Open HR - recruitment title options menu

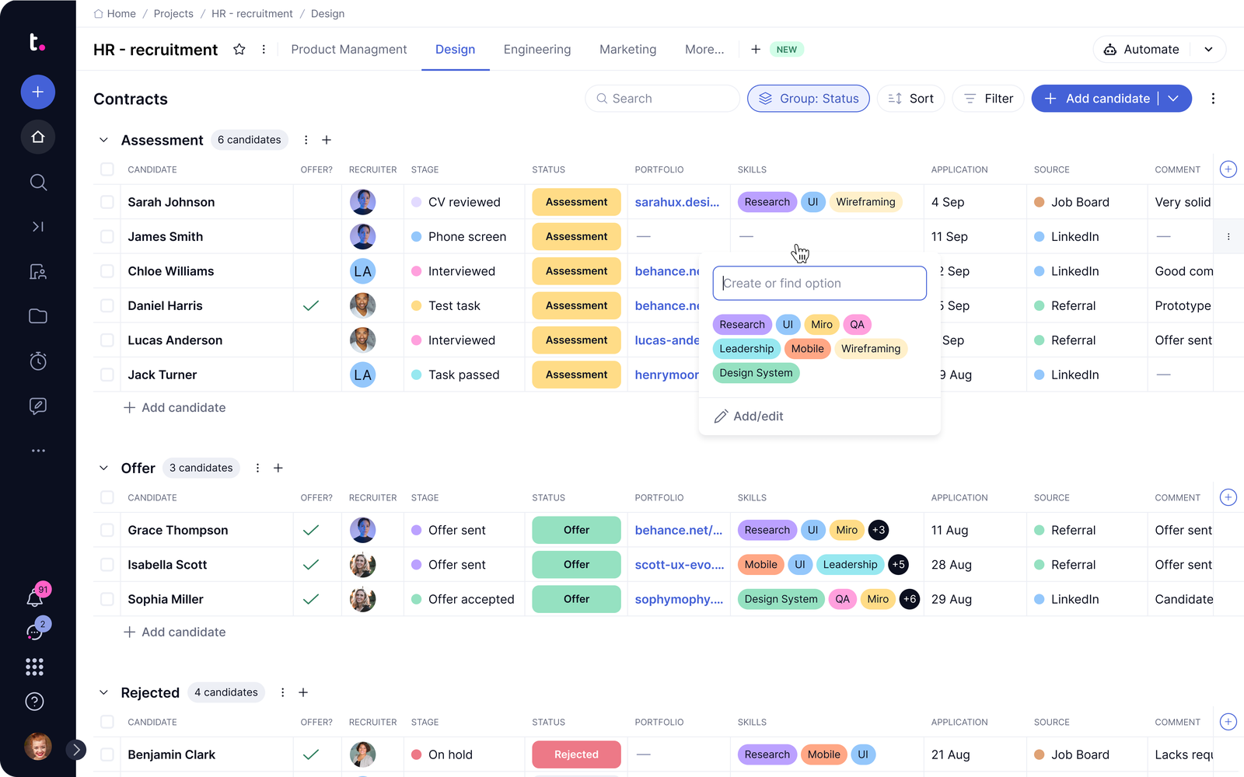pyautogui.click(x=264, y=50)
